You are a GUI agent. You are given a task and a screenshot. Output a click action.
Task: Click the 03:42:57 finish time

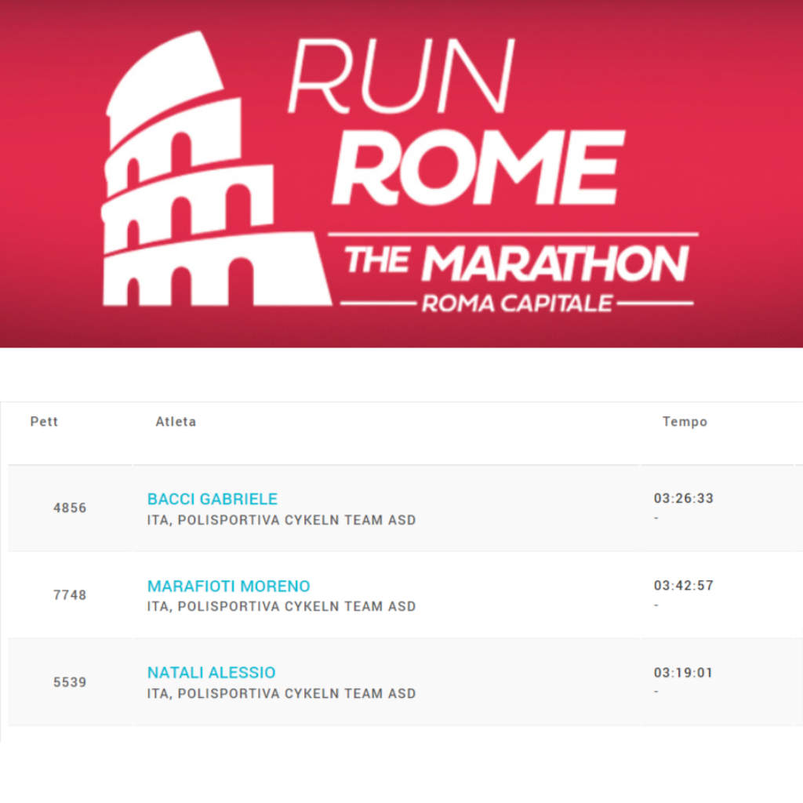pyautogui.click(x=683, y=585)
